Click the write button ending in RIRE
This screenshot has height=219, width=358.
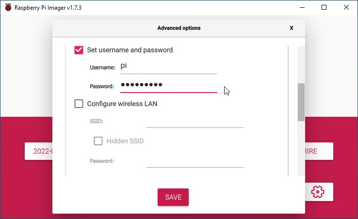click(x=319, y=151)
